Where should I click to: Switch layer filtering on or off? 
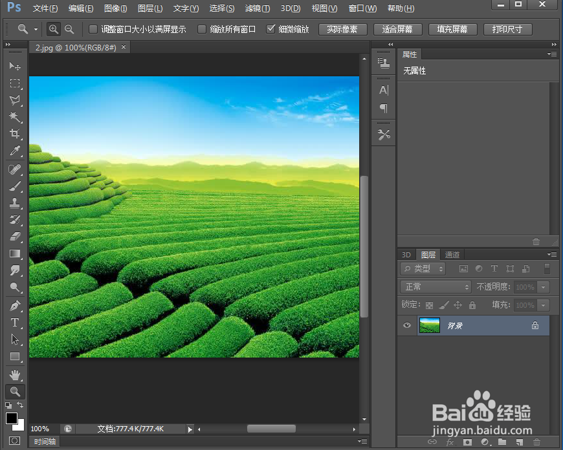click(x=547, y=268)
